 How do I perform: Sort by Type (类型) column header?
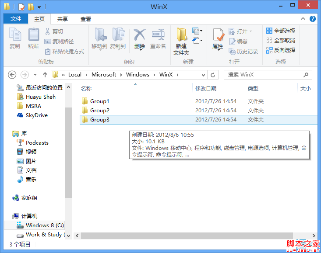253,88
